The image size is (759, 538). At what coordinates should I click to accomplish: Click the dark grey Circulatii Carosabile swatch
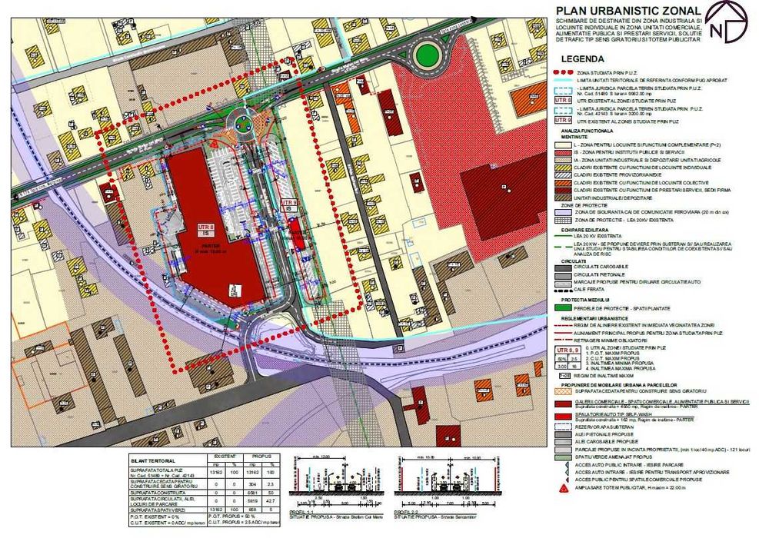coord(563,267)
